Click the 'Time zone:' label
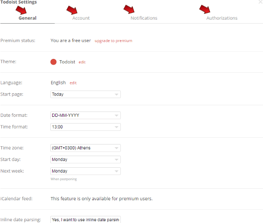263x223 pixels. [x=12, y=148]
